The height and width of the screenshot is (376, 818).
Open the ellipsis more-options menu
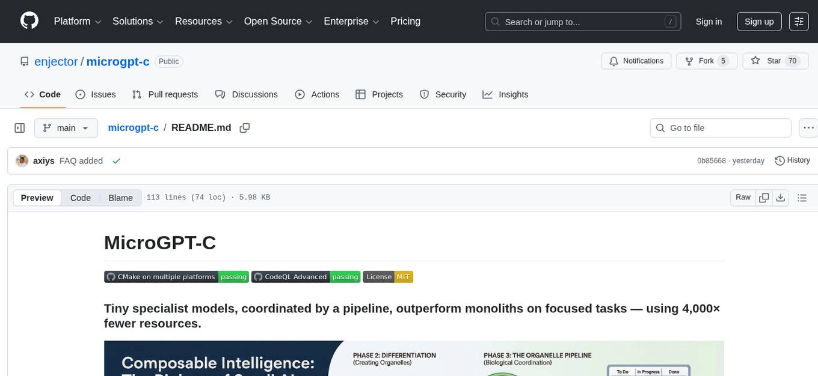pyautogui.click(x=808, y=127)
